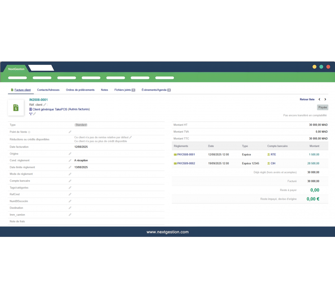Viewport: 335px width, 298px height.
Task: Go to the previous invoice arrow
Action: tap(319, 99)
